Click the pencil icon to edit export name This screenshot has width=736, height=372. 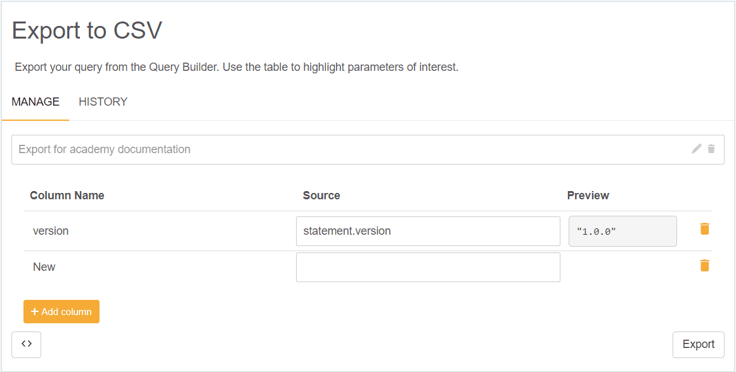pos(695,149)
